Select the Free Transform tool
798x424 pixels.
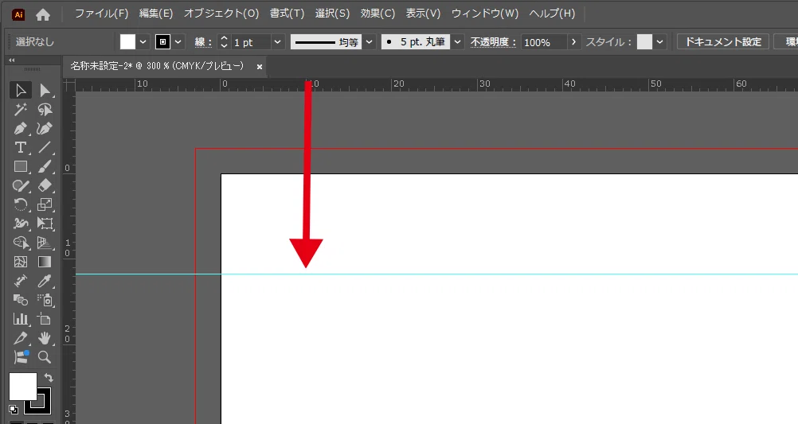(x=45, y=224)
